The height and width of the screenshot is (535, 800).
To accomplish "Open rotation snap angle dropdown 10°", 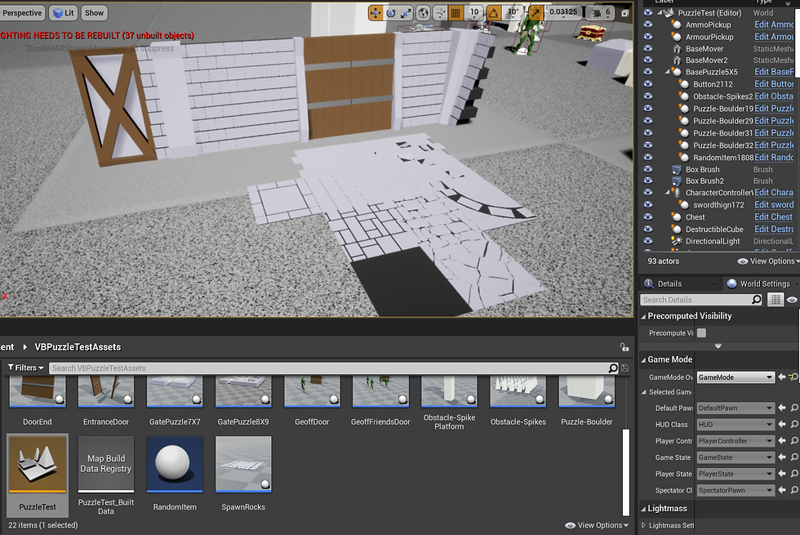I will pyautogui.click(x=513, y=12).
